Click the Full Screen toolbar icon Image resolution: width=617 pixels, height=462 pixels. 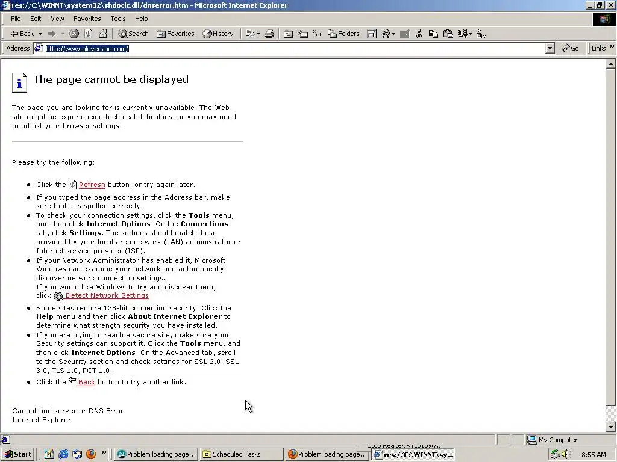371,34
